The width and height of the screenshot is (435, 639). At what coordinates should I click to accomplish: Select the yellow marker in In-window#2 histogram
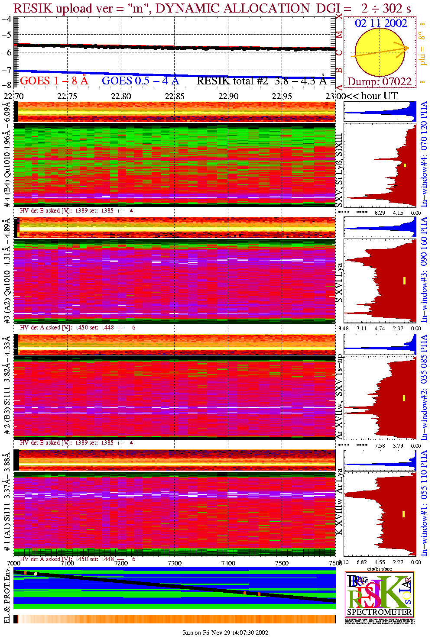coord(404,398)
